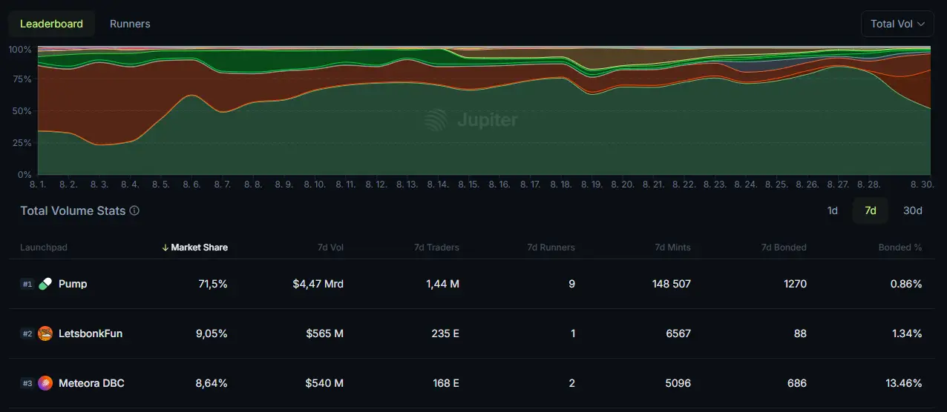Click the 8. 1. date on chart axis

[x=38, y=184]
